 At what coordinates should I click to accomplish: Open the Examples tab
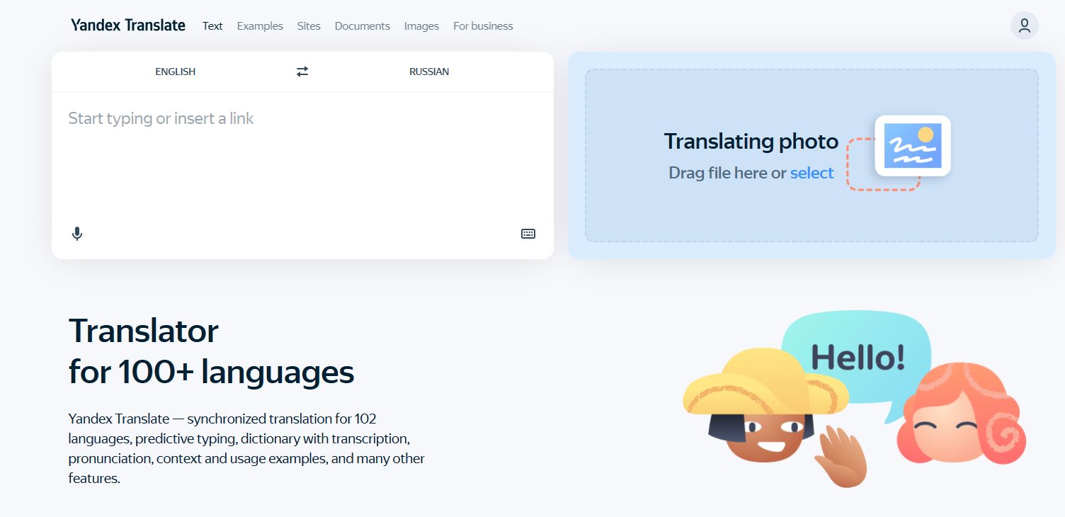pyautogui.click(x=260, y=26)
